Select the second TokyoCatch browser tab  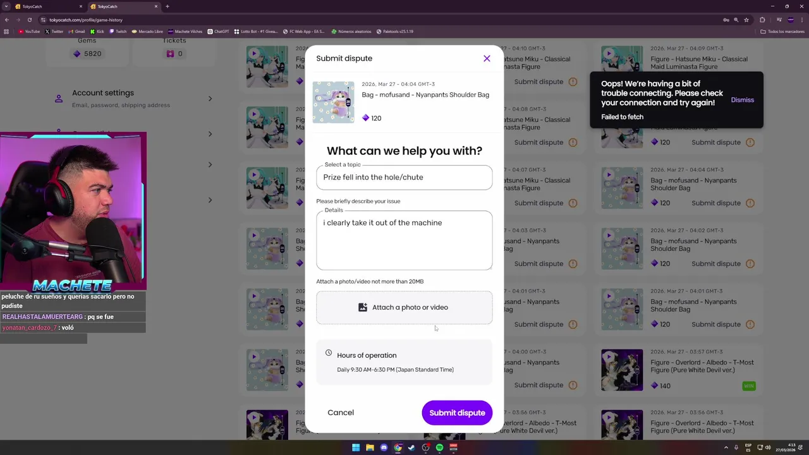(x=123, y=6)
